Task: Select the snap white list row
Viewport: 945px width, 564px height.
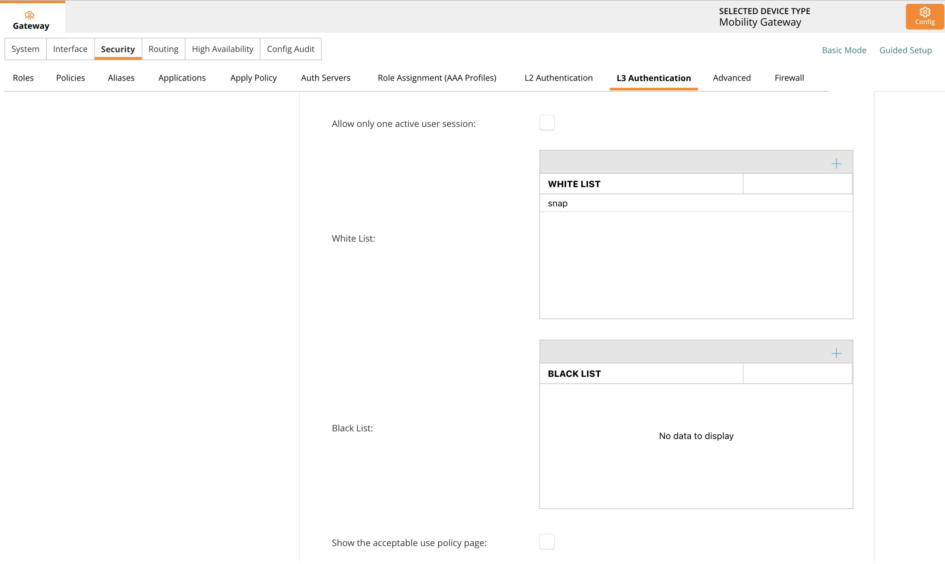Action: click(x=557, y=204)
